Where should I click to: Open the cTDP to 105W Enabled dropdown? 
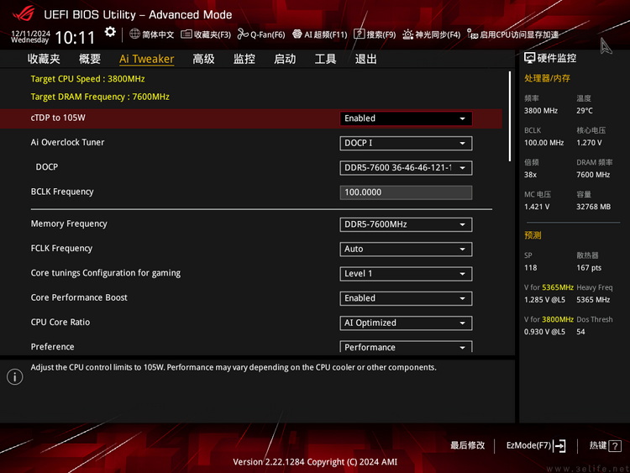point(406,118)
